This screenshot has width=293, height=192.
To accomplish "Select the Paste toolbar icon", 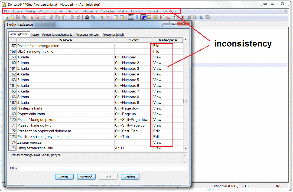I will [x=64, y=17].
